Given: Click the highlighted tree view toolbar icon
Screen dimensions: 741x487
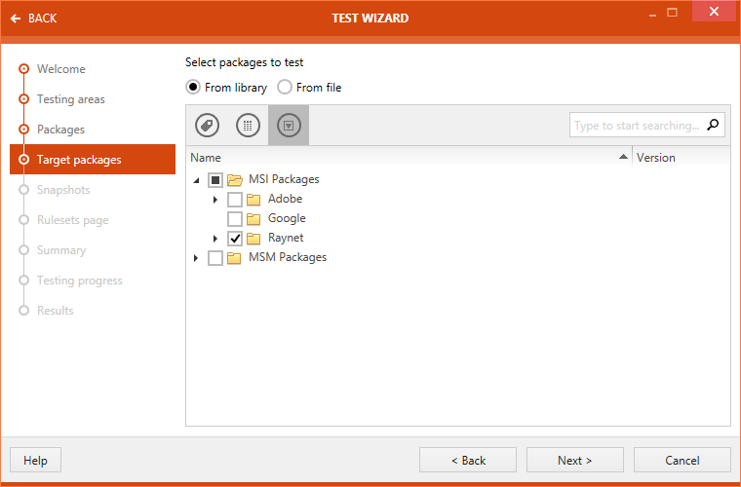Looking at the screenshot, I should [x=289, y=126].
